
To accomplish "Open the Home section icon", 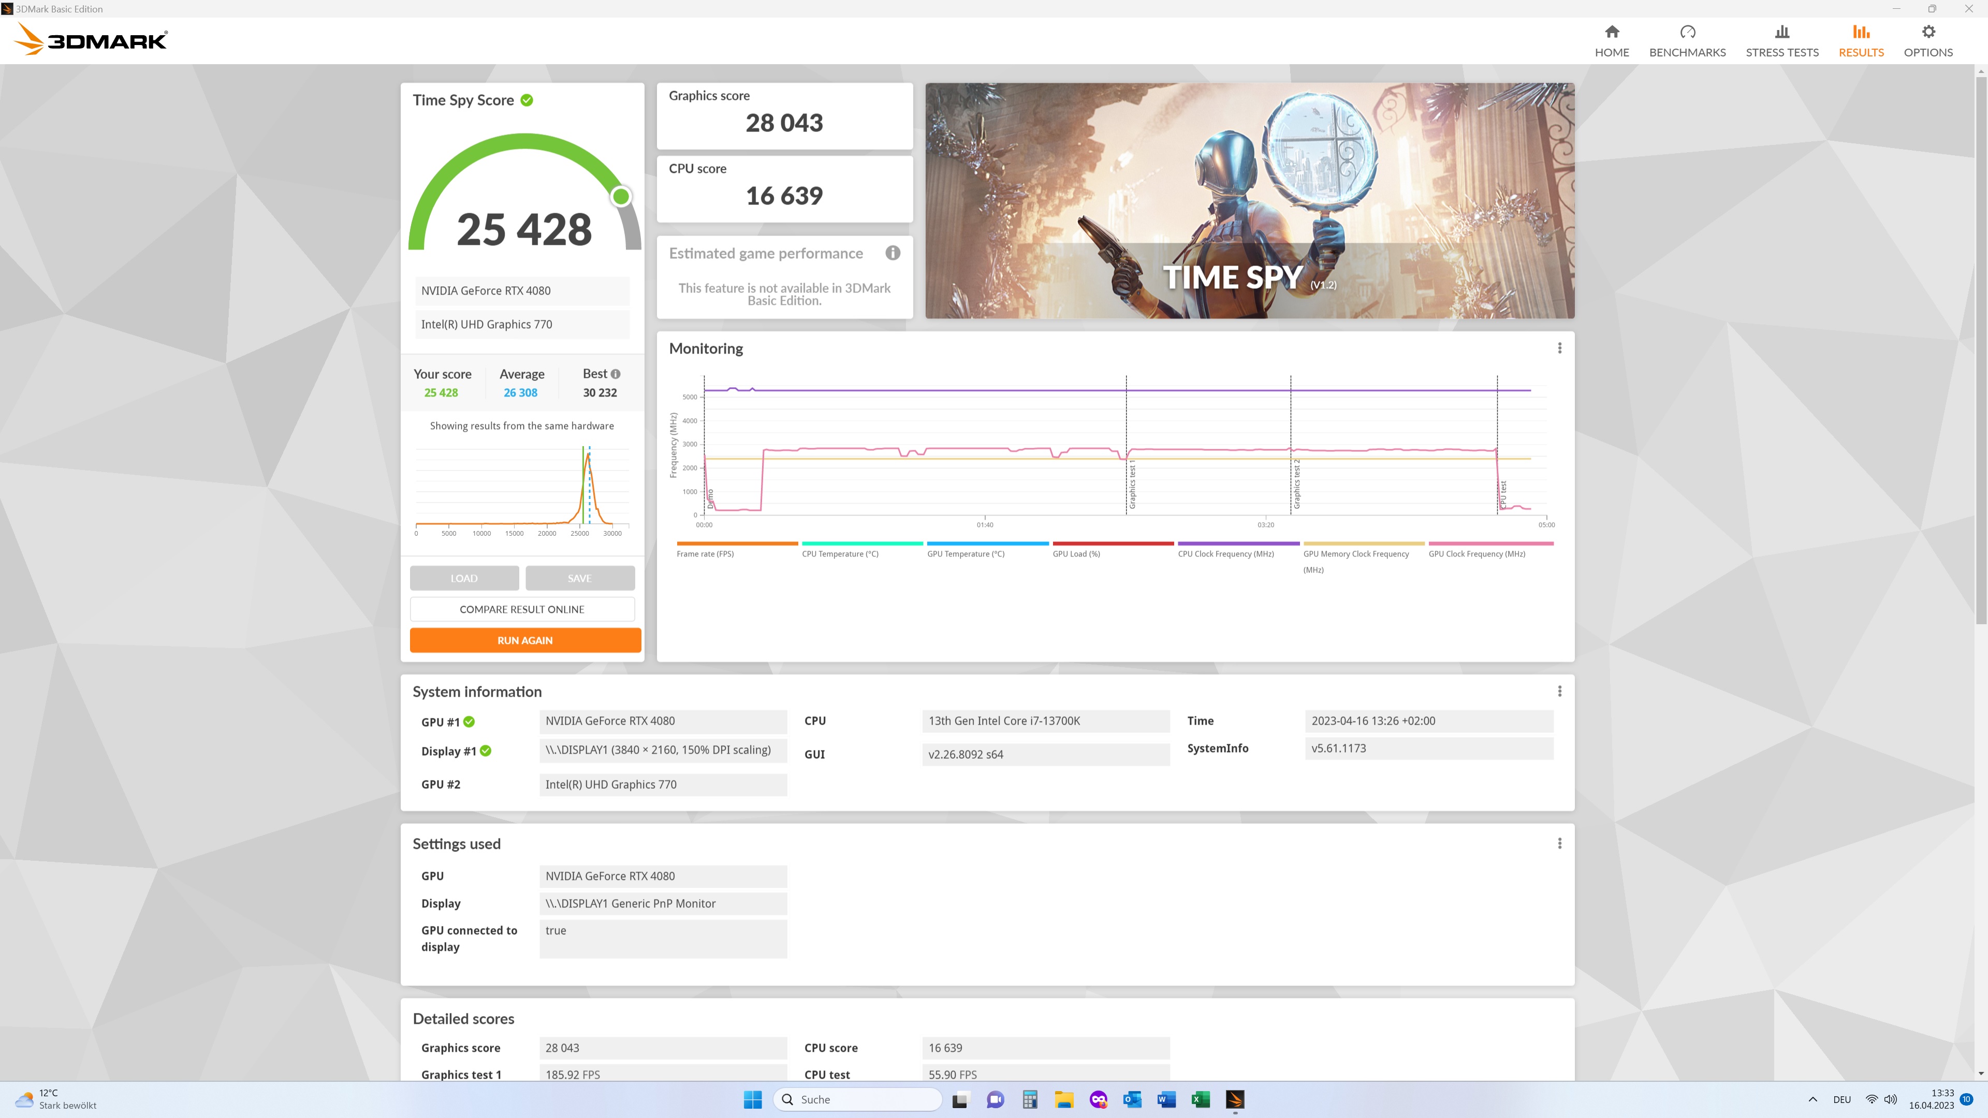I will click(1612, 33).
